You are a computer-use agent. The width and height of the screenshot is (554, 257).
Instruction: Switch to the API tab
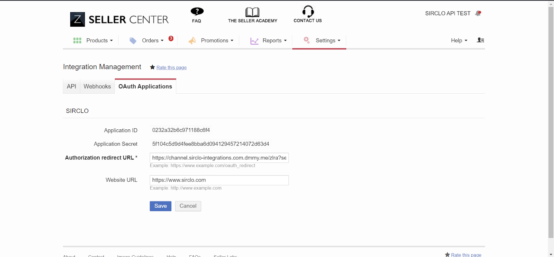pos(71,86)
